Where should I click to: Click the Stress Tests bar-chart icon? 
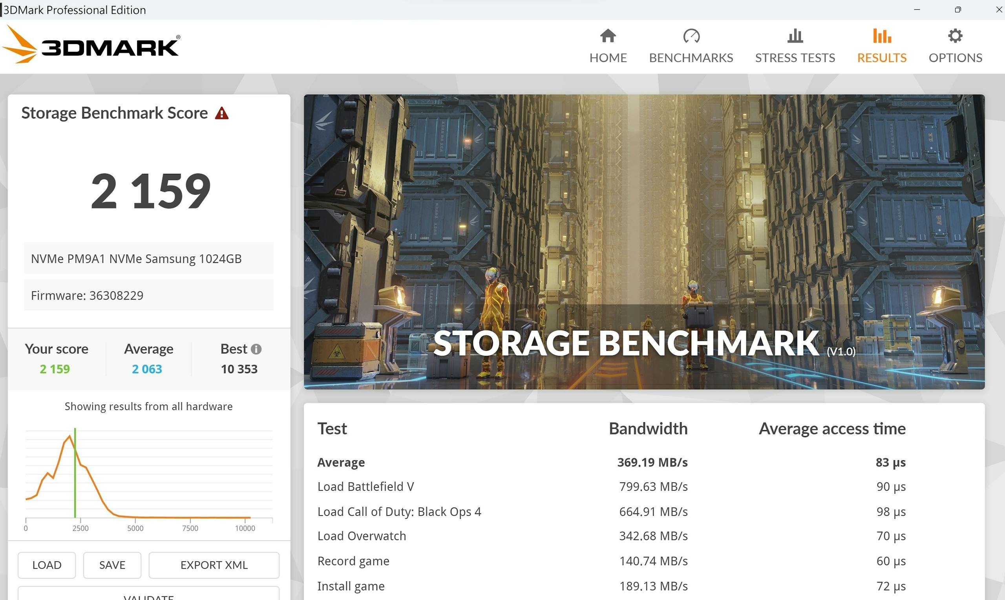click(795, 36)
